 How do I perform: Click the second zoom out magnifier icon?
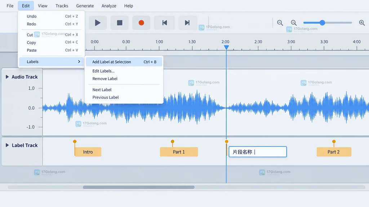[294, 23]
